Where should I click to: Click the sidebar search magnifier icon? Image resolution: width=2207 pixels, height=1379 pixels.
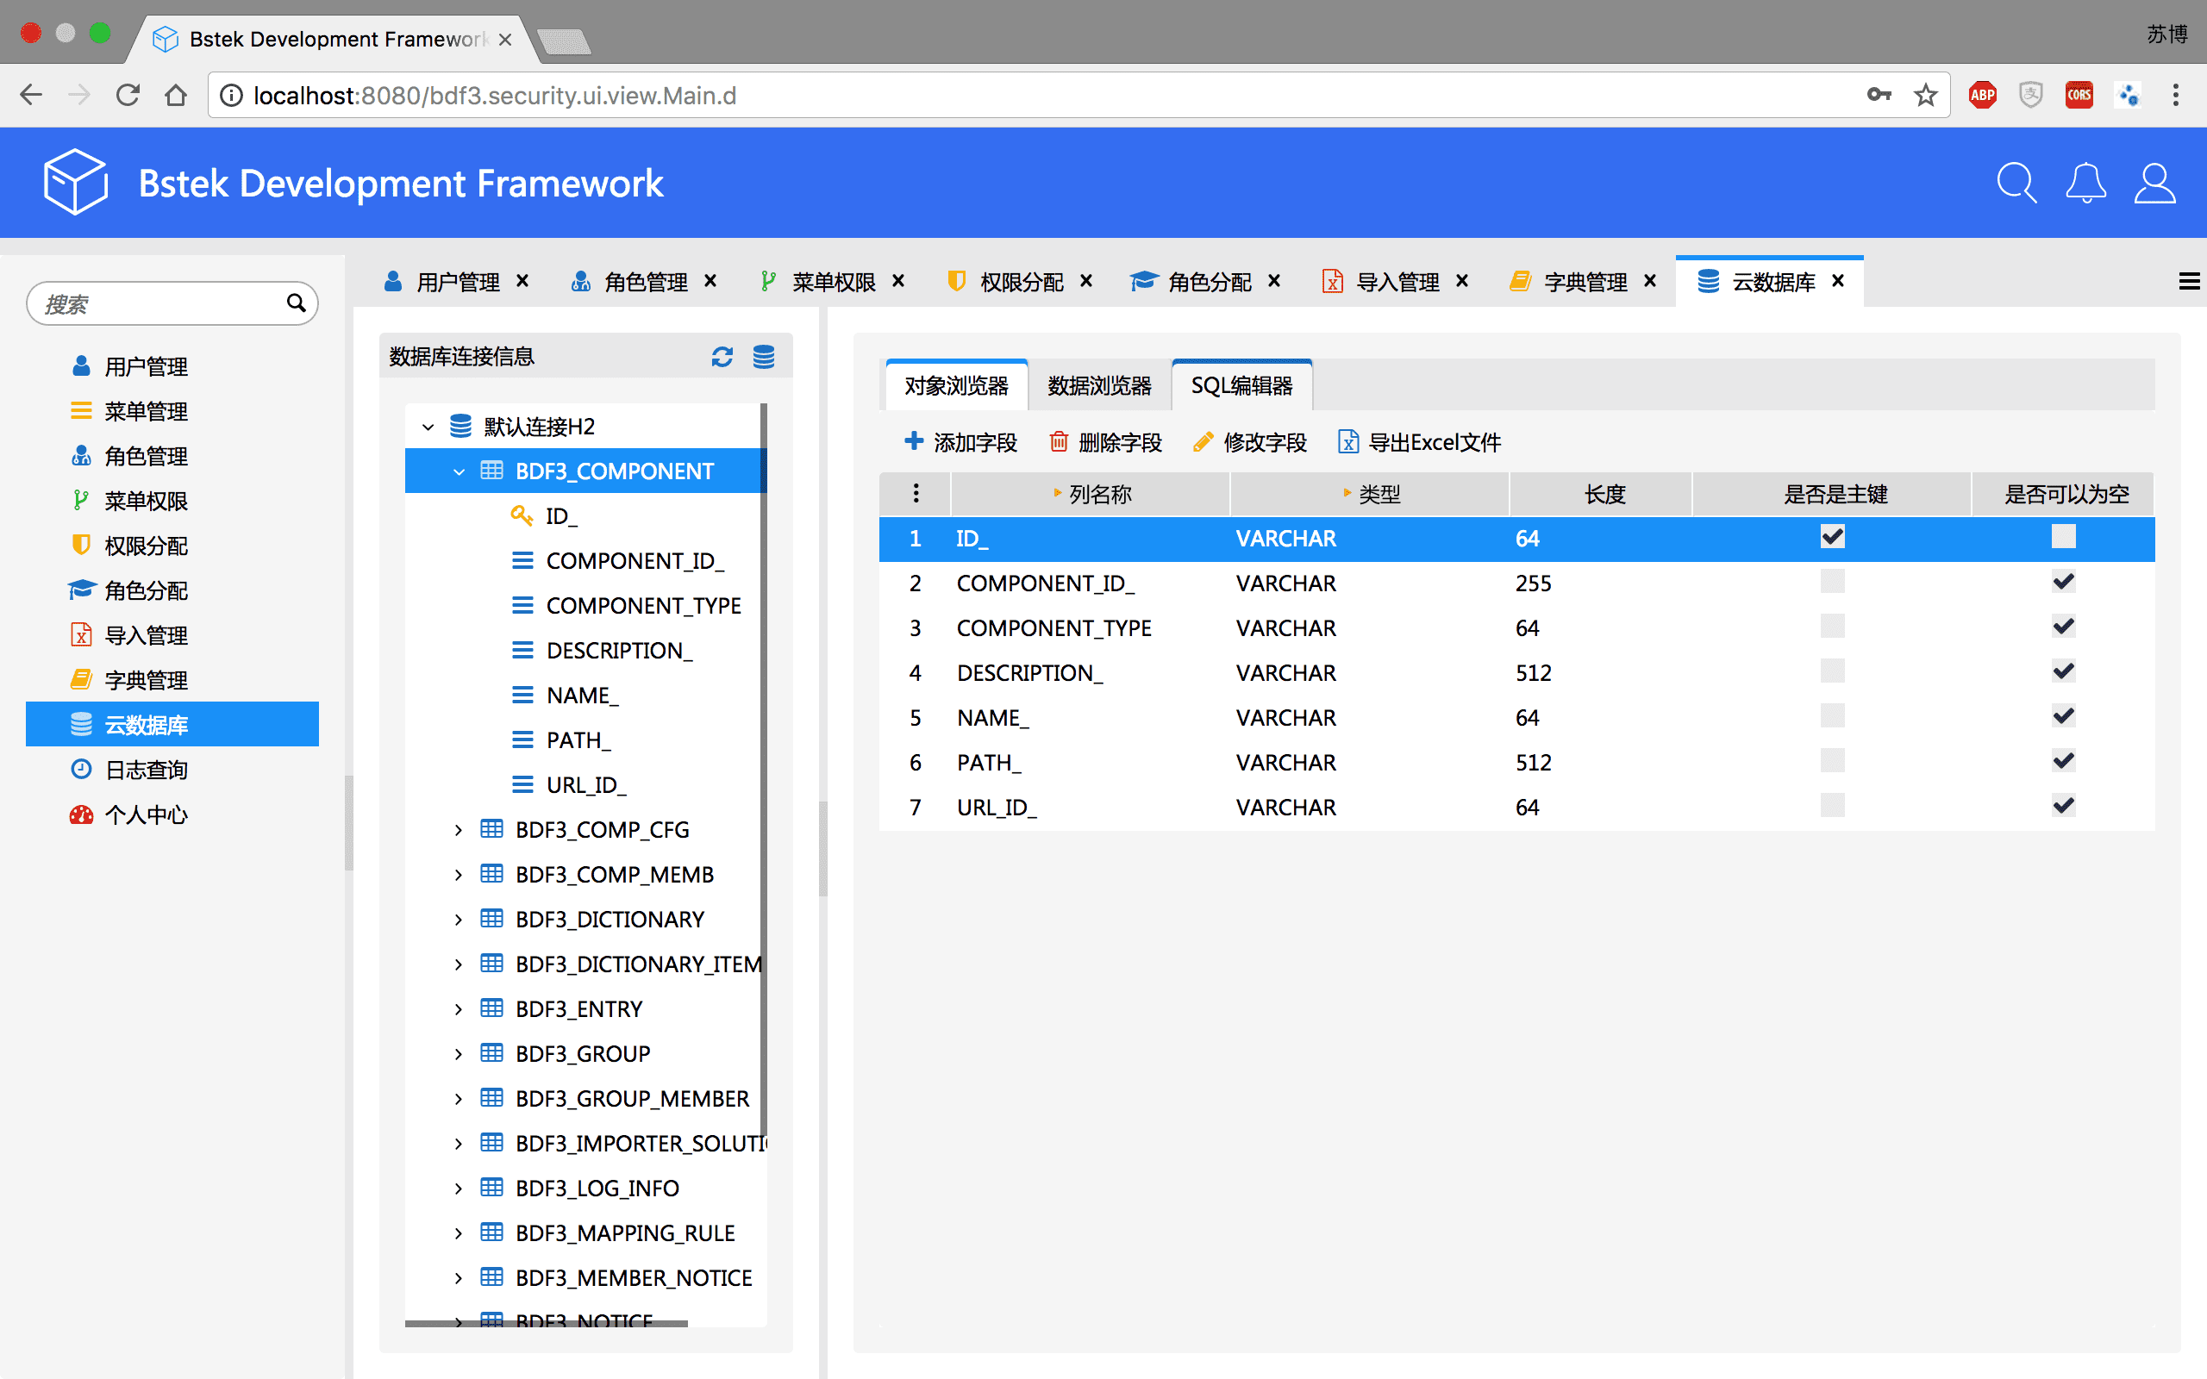[x=296, y=303]
